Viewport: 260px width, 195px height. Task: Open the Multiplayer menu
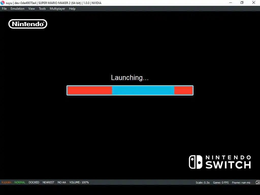click(x=57, y=9)
